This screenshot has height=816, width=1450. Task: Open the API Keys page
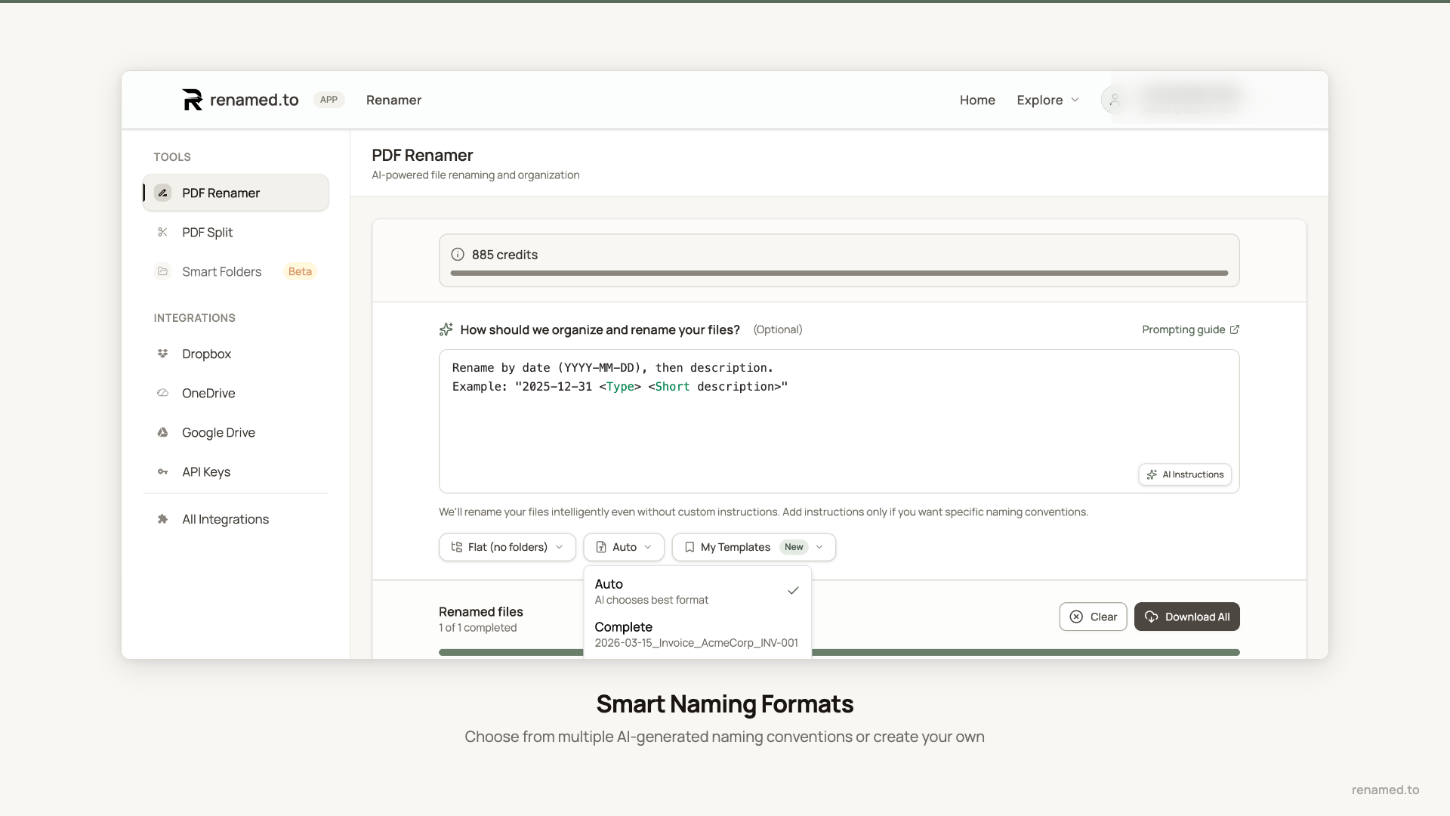tap(206, 471)
